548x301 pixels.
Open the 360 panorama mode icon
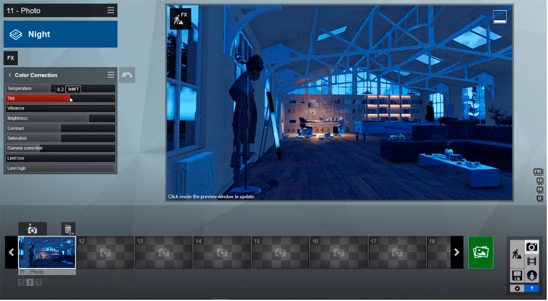pyautogui.click(x=532, y=276)
